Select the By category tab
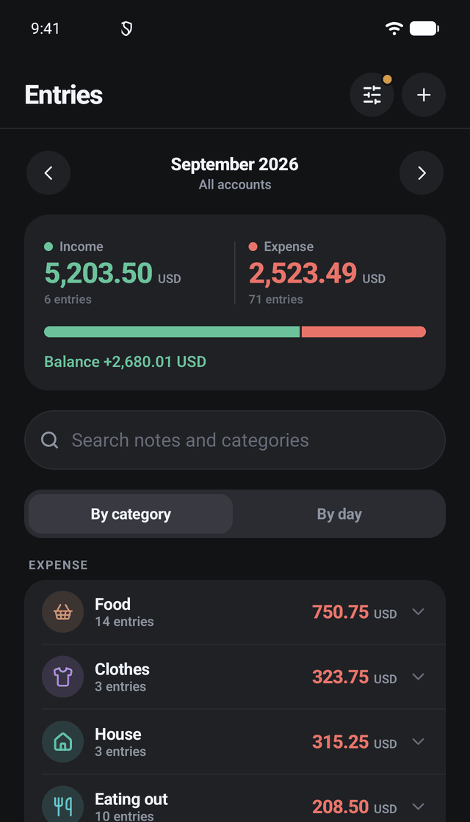The height and width of the screenshot is (822, 470). click(131, 514)
